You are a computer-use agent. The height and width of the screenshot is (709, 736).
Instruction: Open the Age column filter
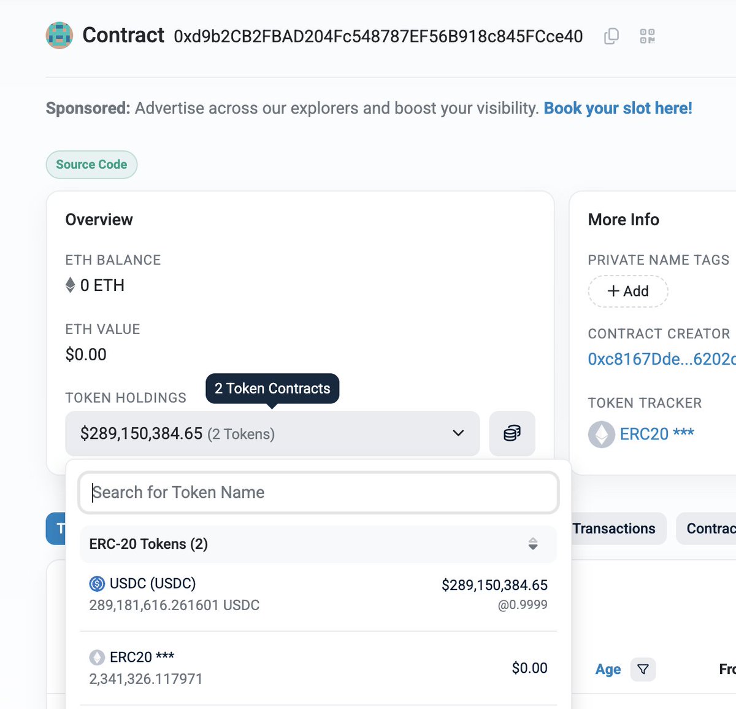click(x=643, y=669)
